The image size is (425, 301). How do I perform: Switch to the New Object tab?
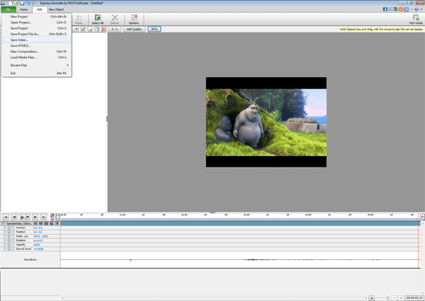[57, 9]
